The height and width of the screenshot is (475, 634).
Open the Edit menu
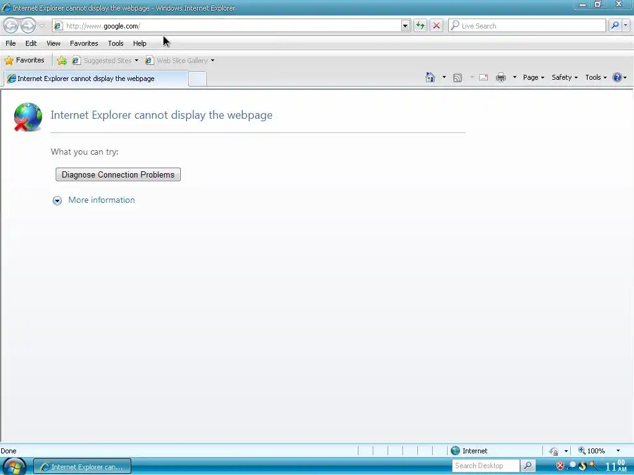(x=31, y=43)
